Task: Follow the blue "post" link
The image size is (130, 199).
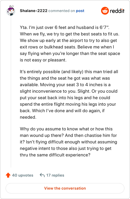Action: pos(80,11)
